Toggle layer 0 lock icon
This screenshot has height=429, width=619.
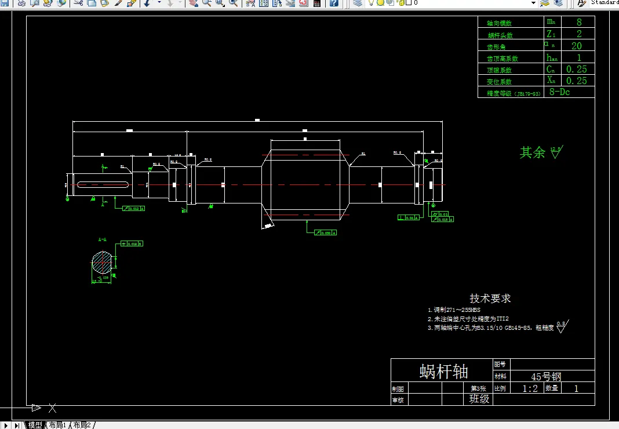pos(401,2)
